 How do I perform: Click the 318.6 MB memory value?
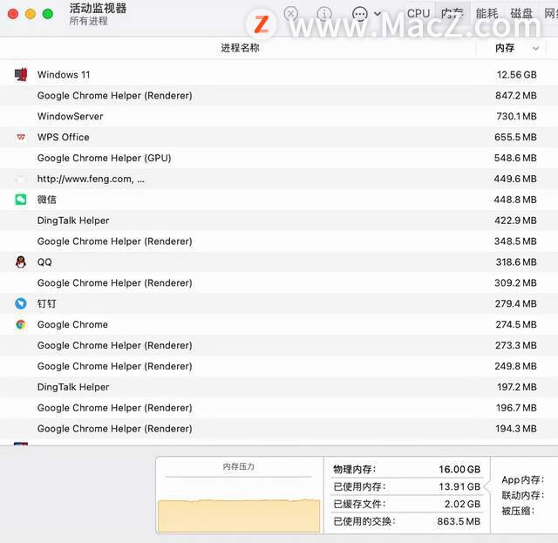[516, 261]
